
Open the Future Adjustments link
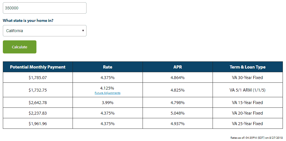[x=108, y=93]
